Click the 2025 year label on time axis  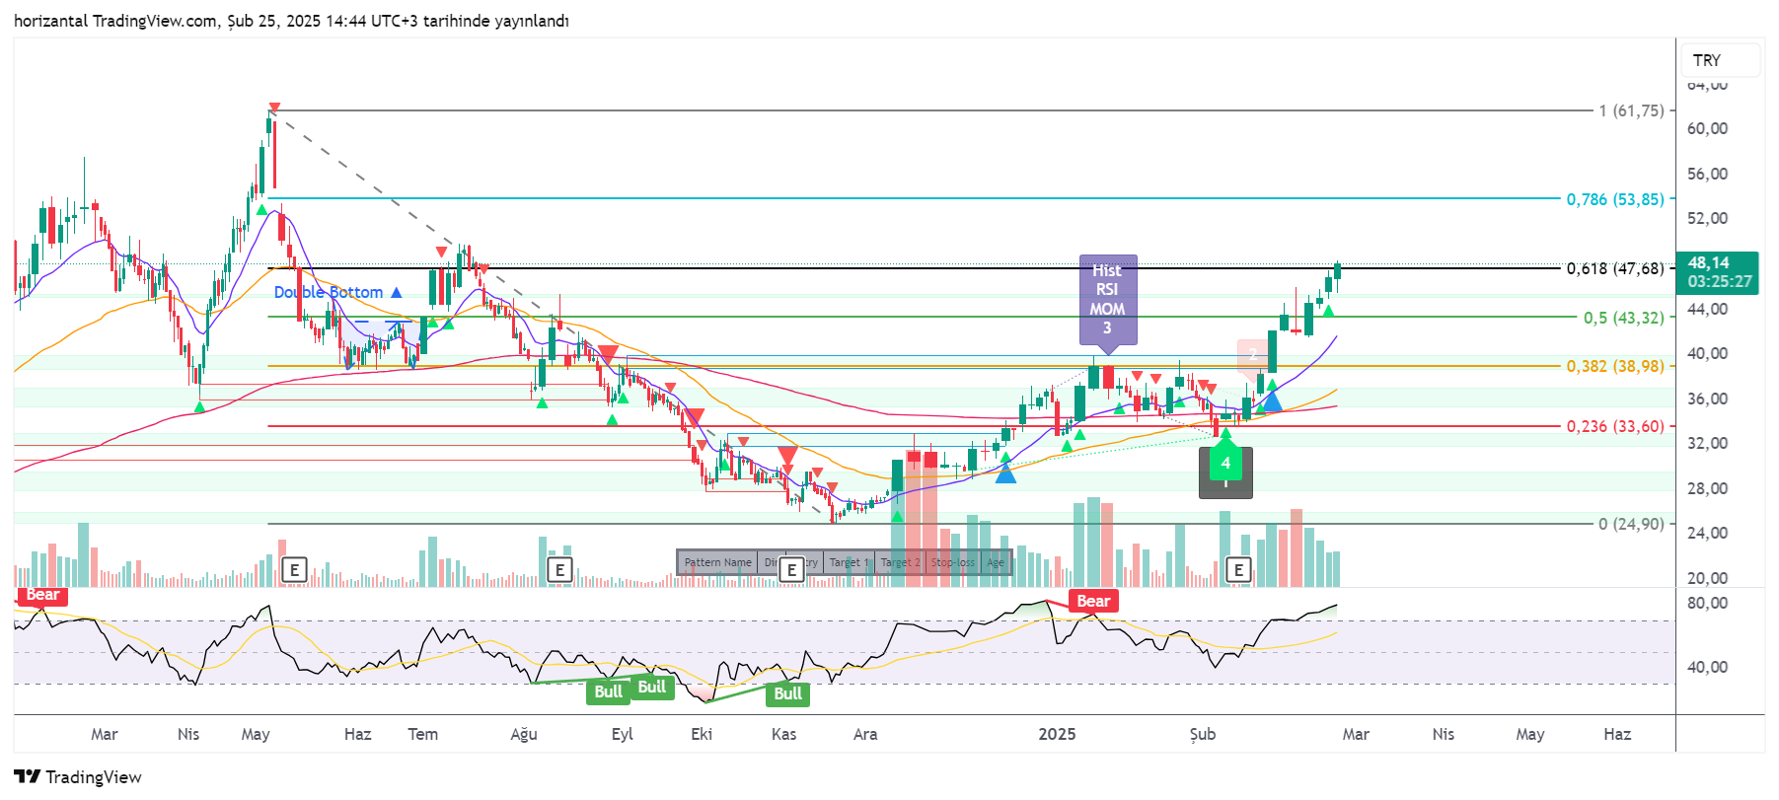click(1057, 734)
